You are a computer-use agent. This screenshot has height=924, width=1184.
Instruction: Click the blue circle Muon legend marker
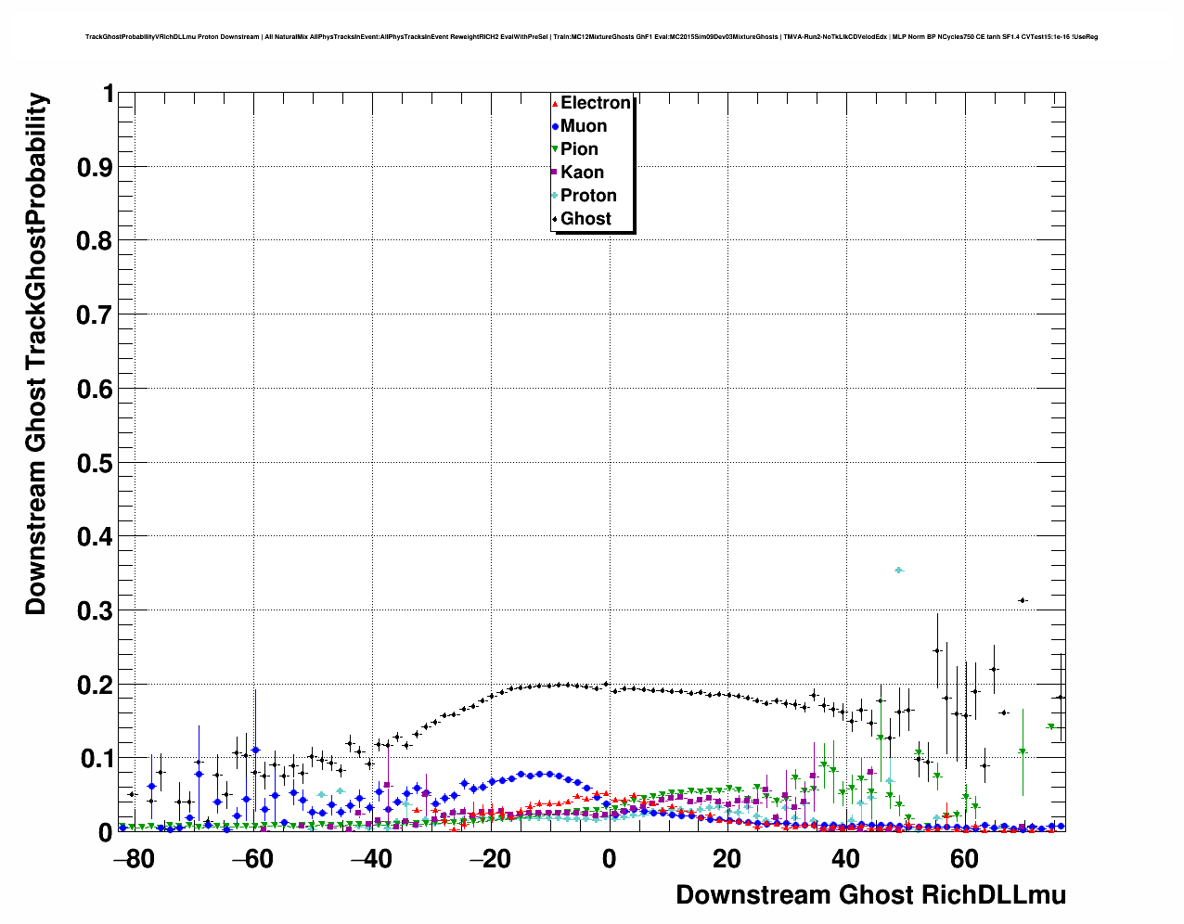point(555,126)
